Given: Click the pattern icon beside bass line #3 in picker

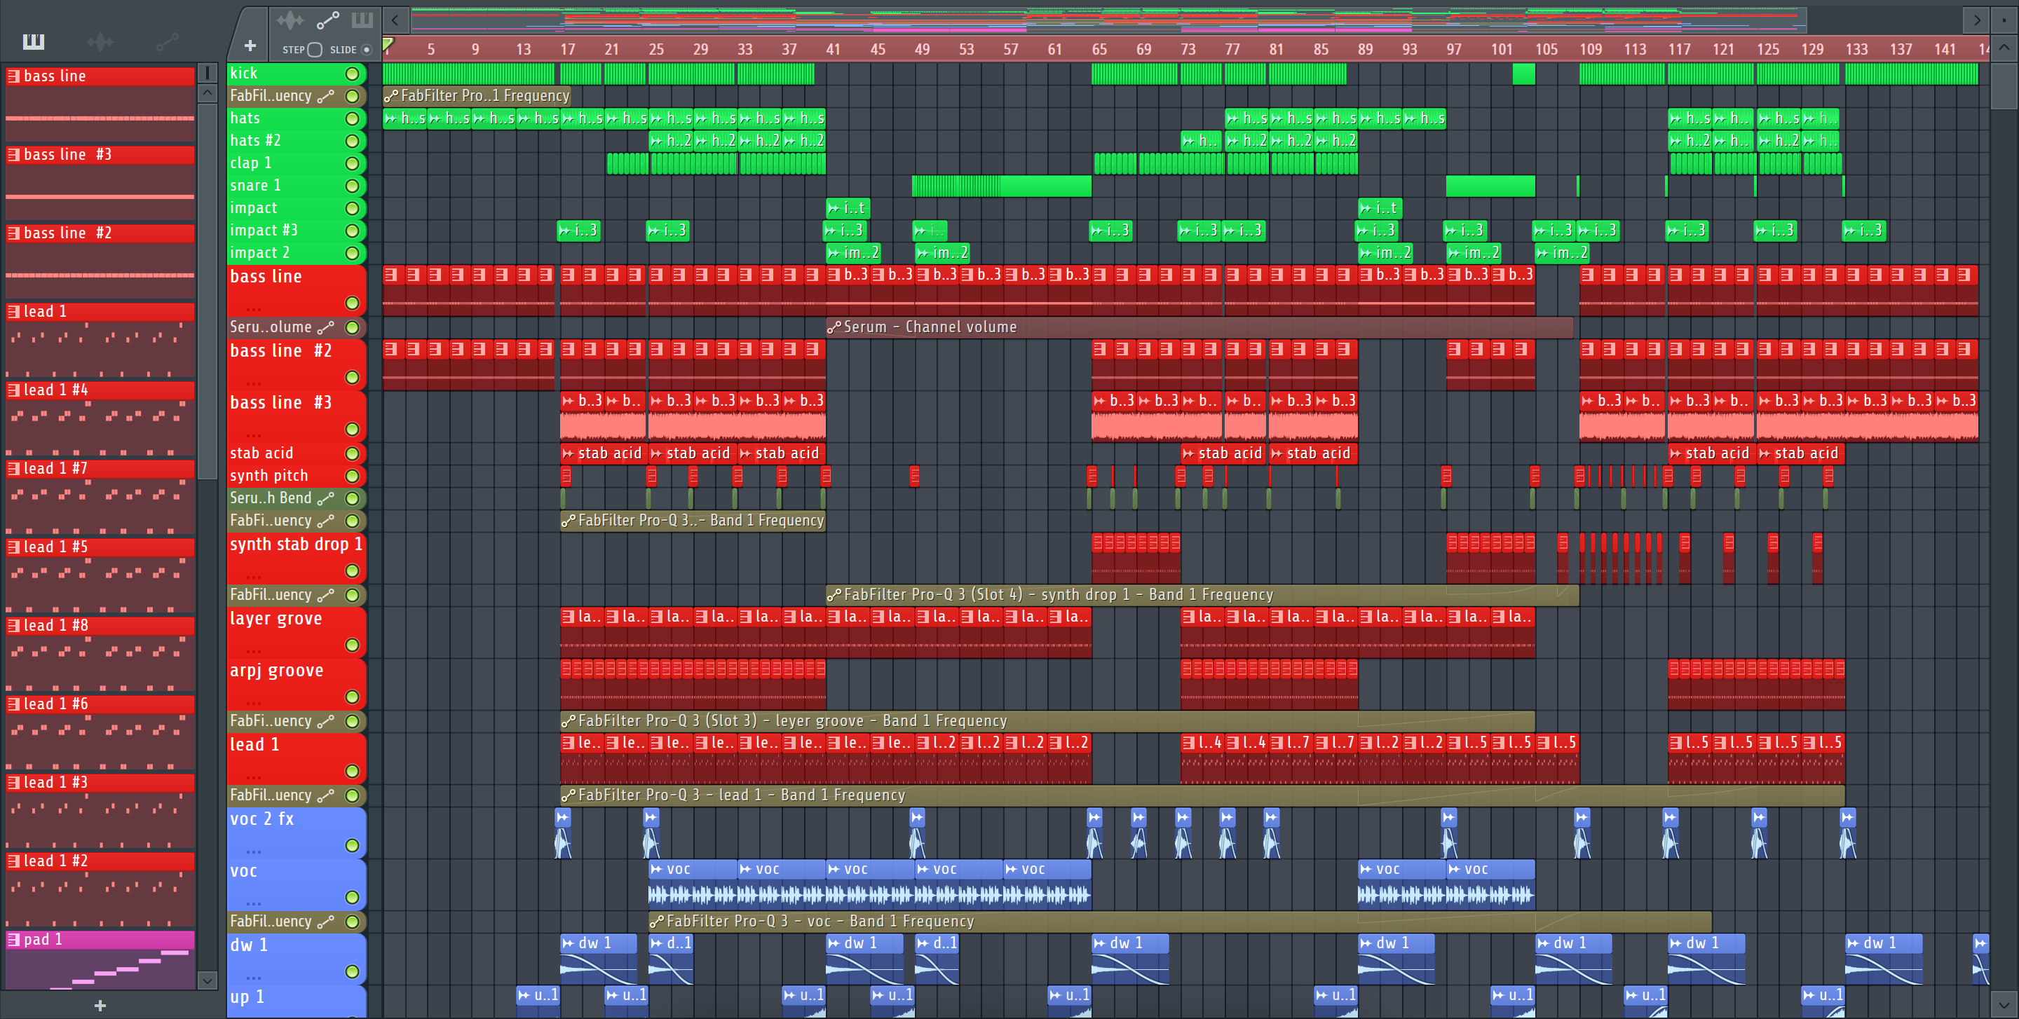Looking at the screenshot, I should pos(13,154).
